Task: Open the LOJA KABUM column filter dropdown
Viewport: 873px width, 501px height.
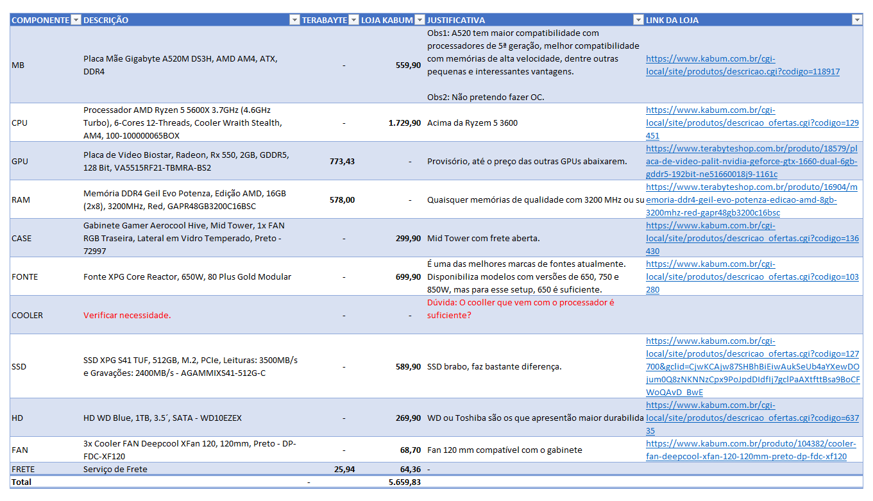Action: 420,20
